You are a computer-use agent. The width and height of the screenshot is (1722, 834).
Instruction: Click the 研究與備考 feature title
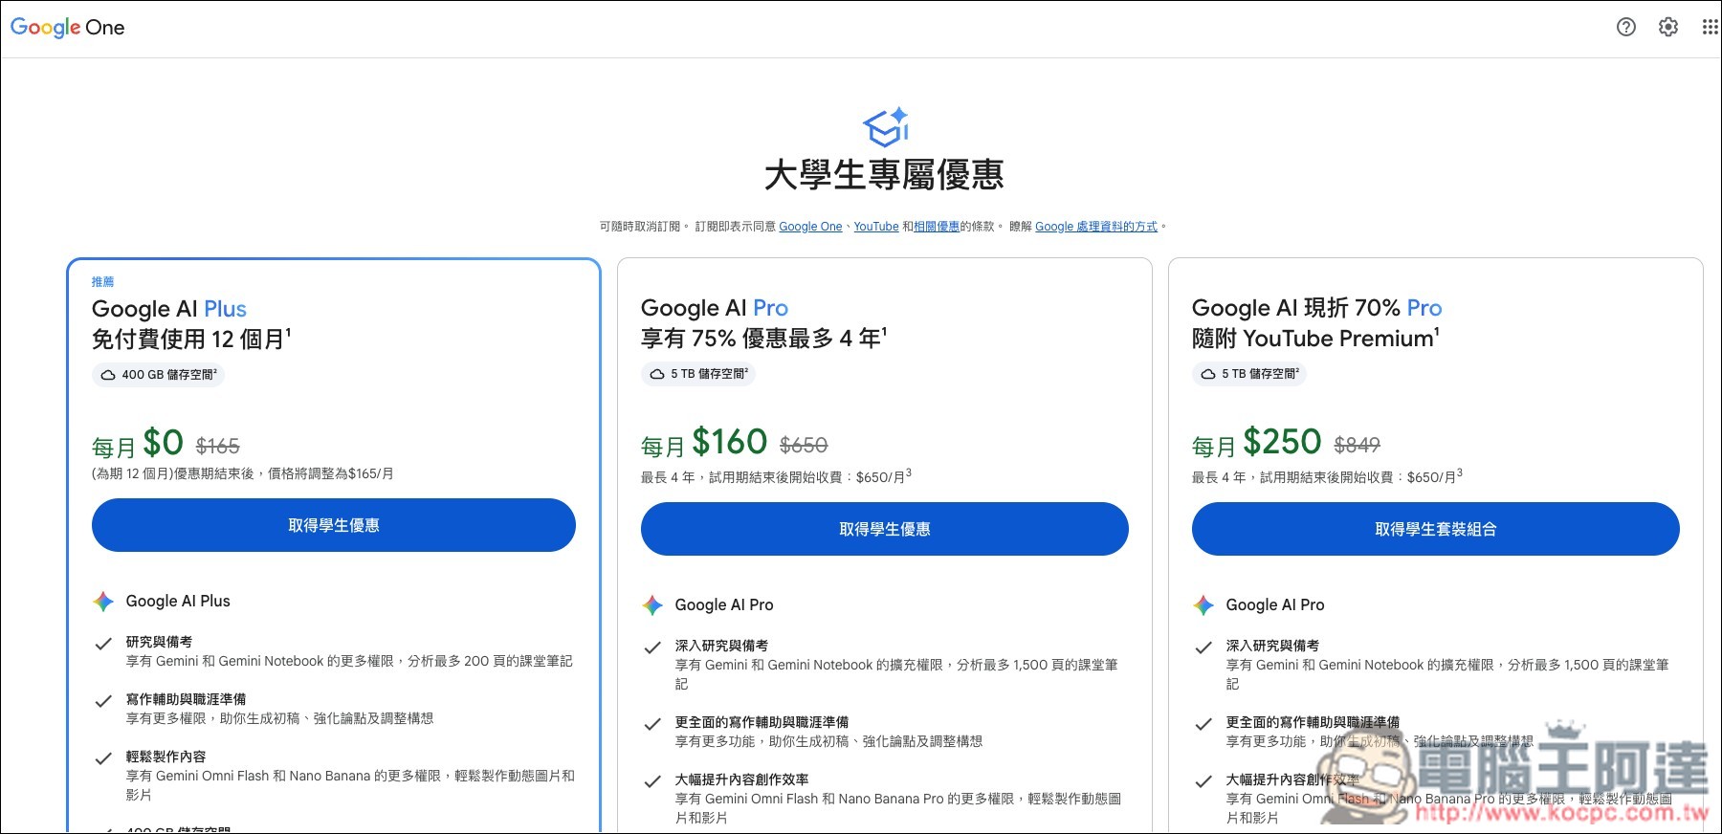pyautogui.click(x=159, y=642)
